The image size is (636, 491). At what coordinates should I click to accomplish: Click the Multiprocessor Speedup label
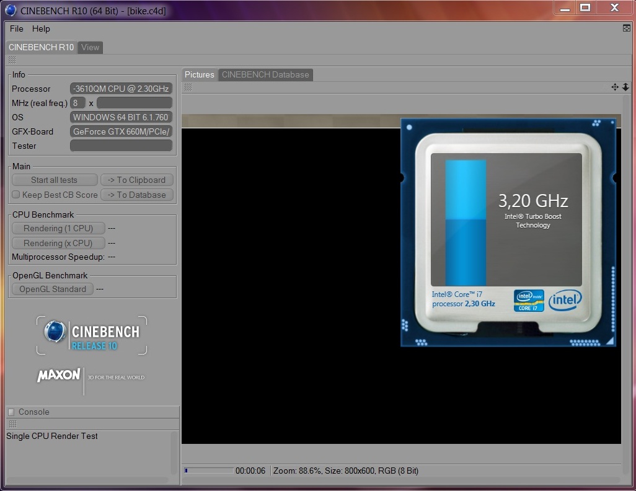(58, 257)
